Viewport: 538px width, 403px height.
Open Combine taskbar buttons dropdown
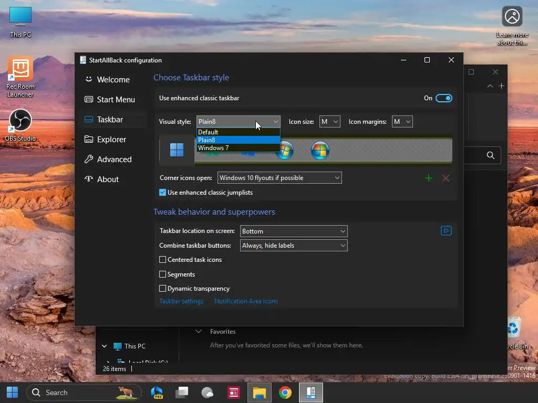294,246
